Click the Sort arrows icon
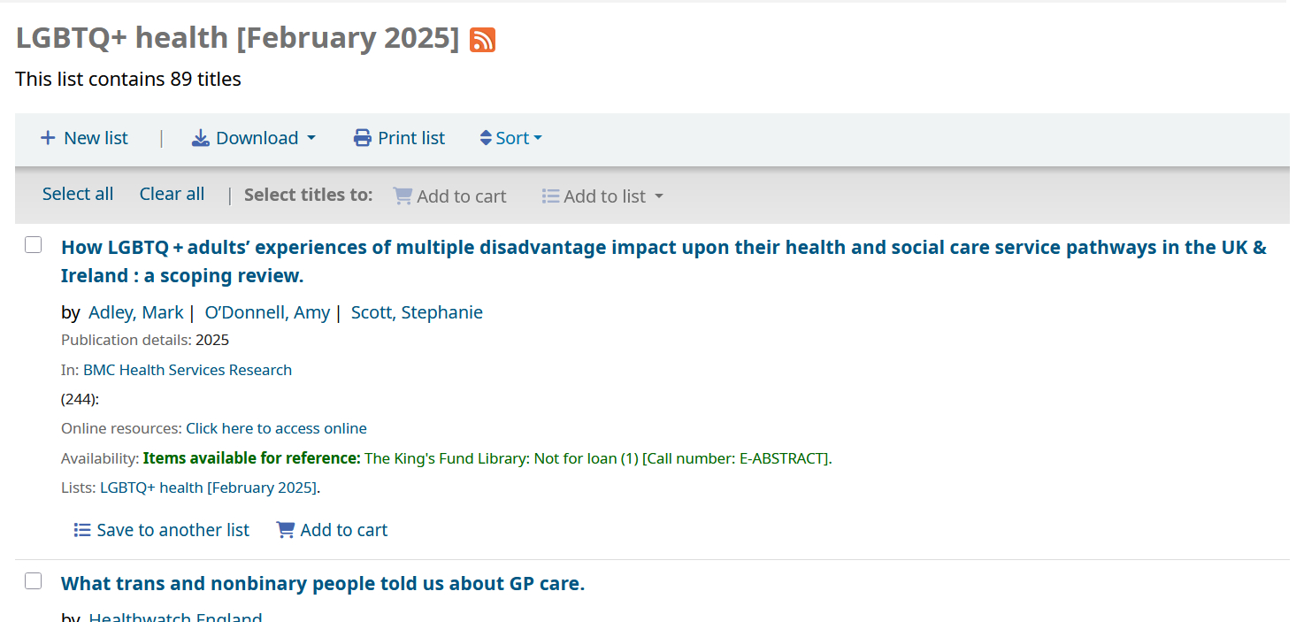The height and width of the screenshot is (622, 1296). 486,138
